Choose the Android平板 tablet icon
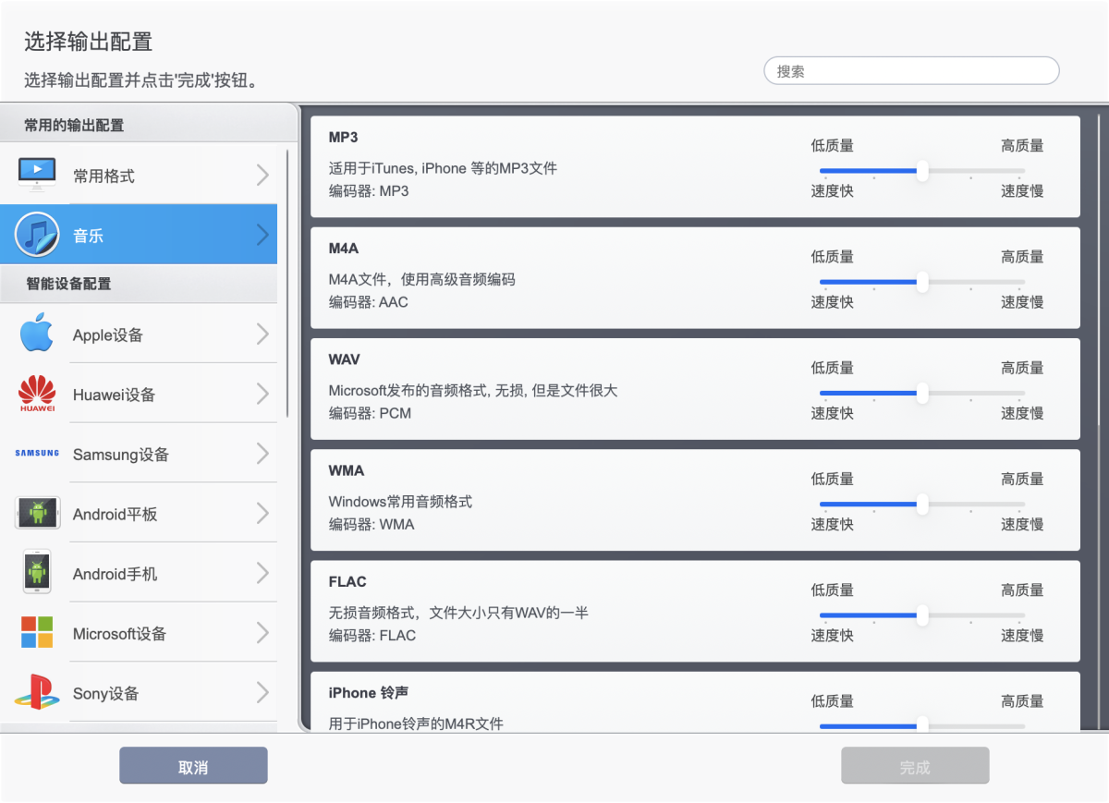The image size is (1109, 803). pos(37,513)
